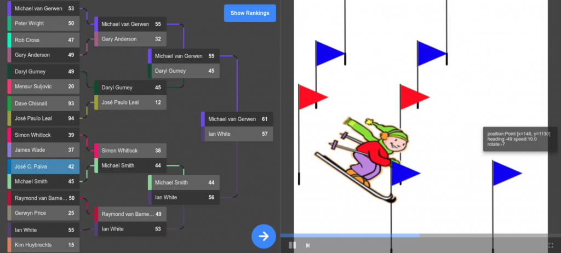The width and height of the screenshot is (561, 253).
Task: Click Ian White first-round score 55
Action: coord(43,230)
